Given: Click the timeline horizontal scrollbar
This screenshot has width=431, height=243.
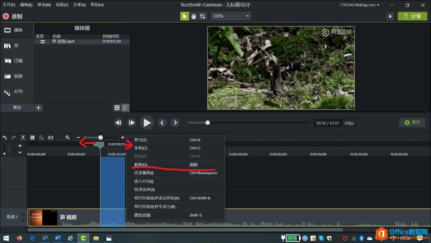Looking at the screenshot, I should (185, 230).
